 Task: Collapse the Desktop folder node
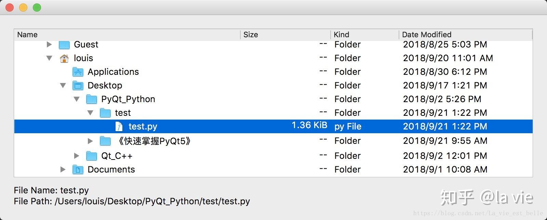[x=63, y=85]
